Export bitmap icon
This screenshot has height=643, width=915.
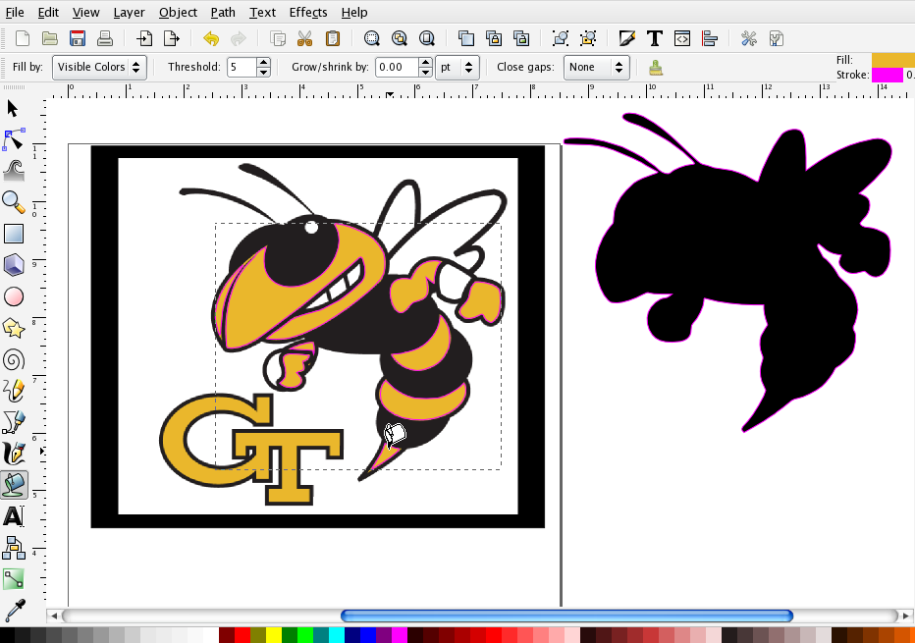point(171,38)
